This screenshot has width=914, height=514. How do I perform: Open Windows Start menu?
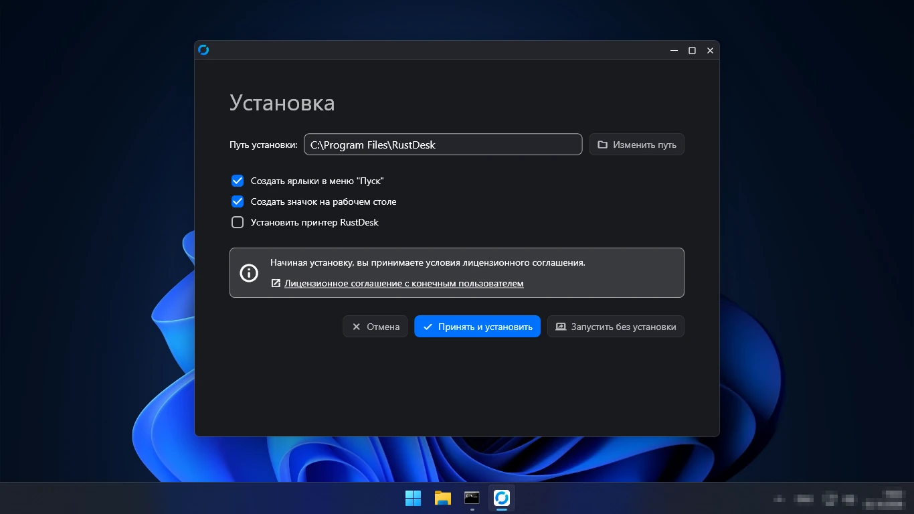414,498
